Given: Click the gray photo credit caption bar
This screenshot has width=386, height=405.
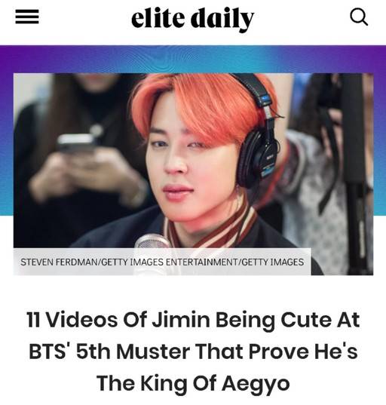Looking at the screenshot, I should (162, 262).
